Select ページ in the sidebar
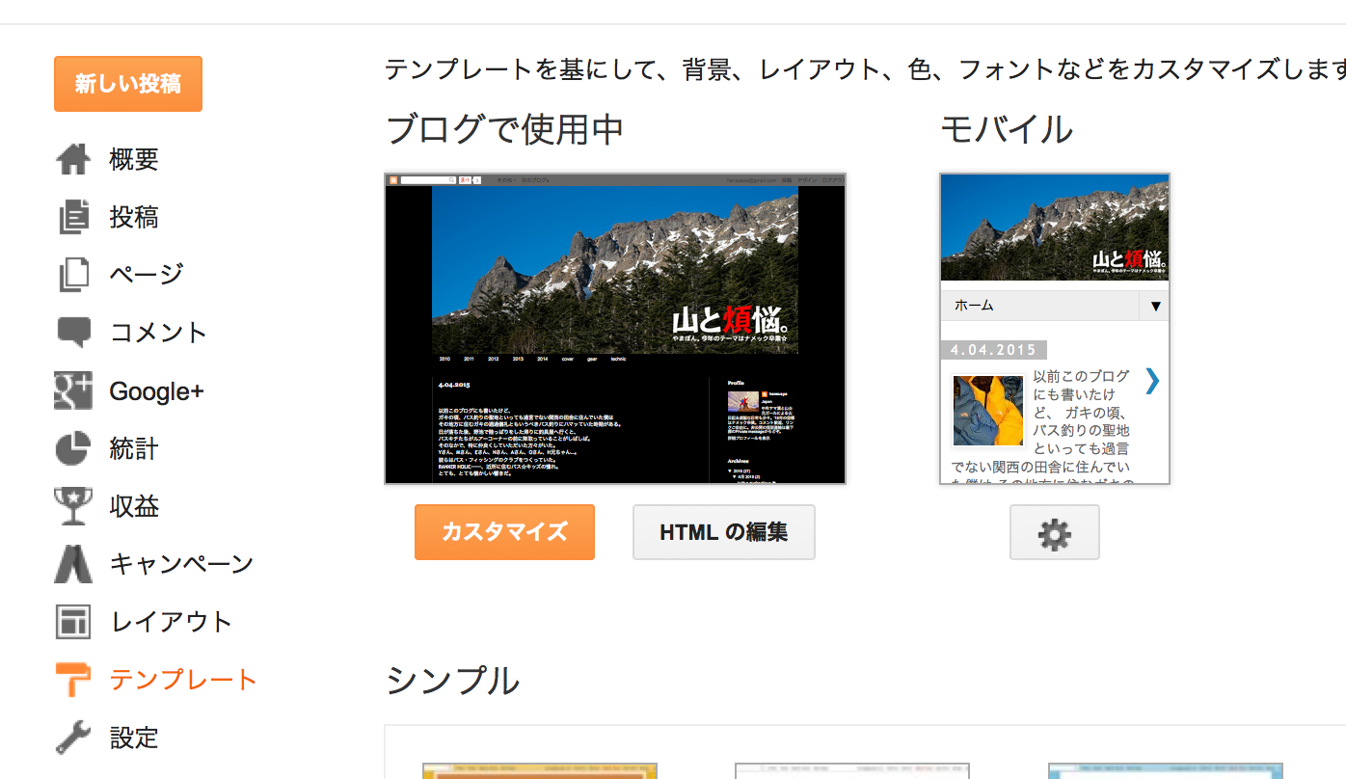The width and height of the screenshot is (1346, 779). 147,275
